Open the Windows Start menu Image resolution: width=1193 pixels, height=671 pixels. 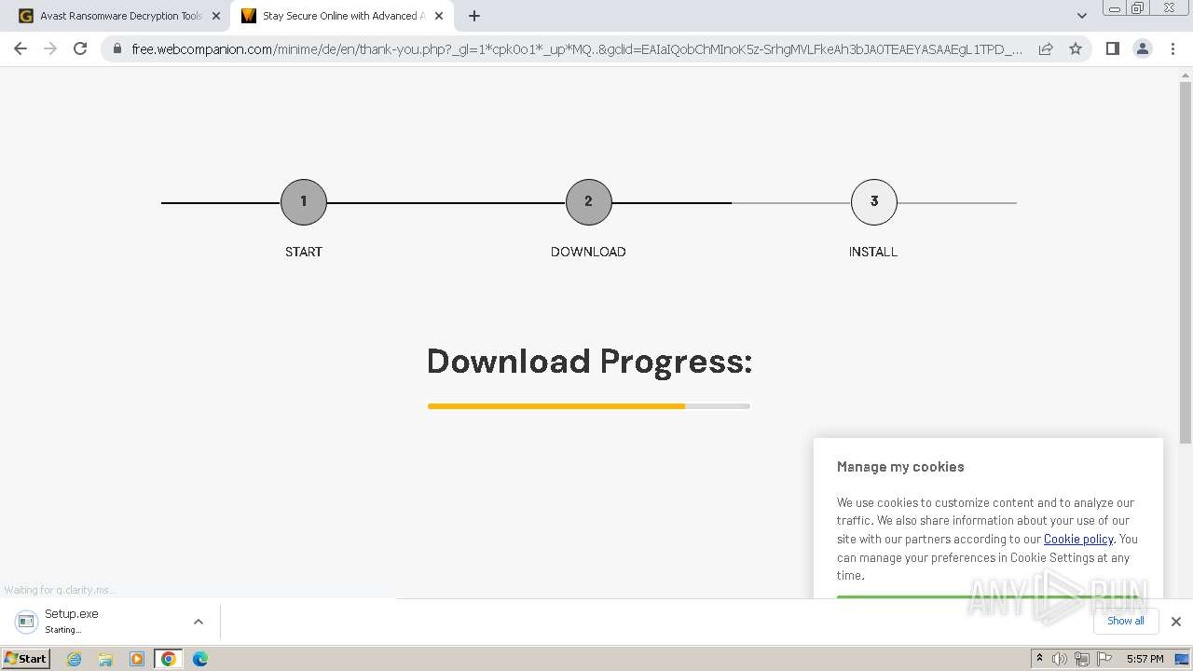26,659
